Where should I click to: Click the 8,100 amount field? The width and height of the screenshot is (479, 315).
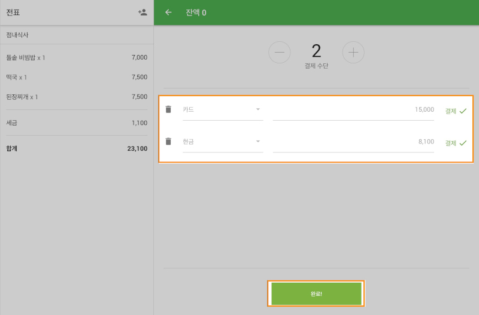[353, 141]
